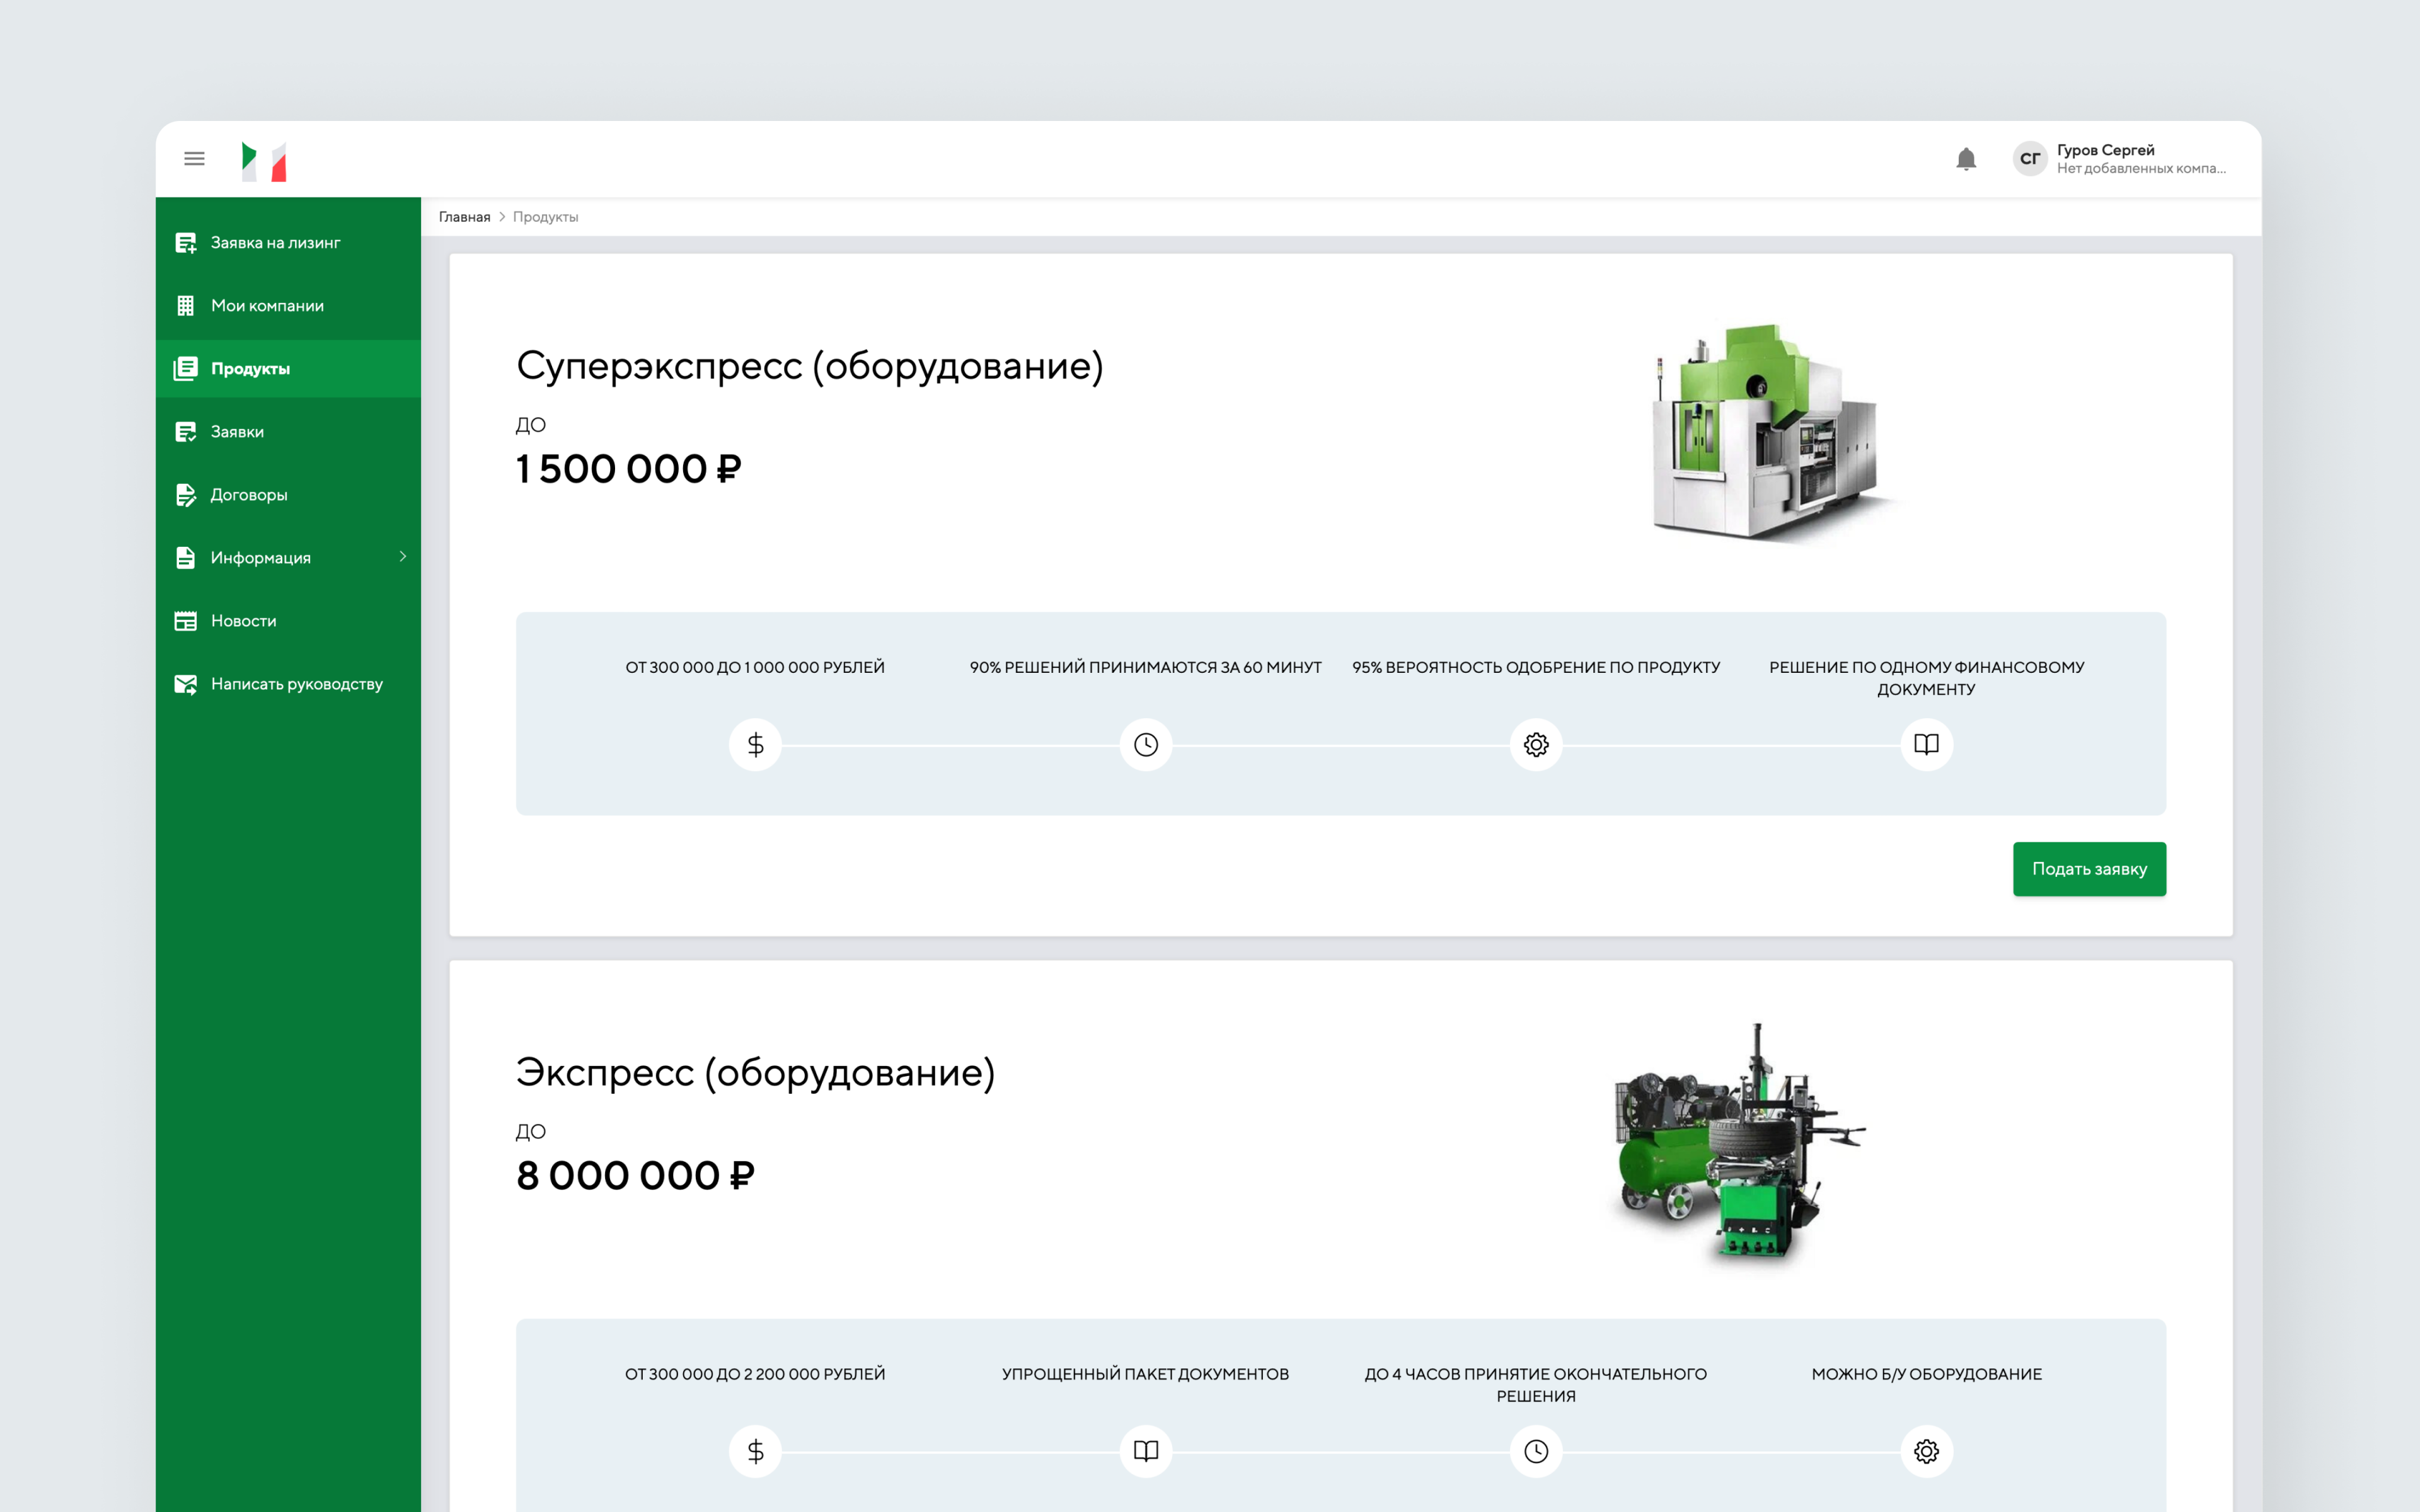Screen dimensions: 2420x1512
Task: Select Договоры in sidebar
Action: click(249, 495)
